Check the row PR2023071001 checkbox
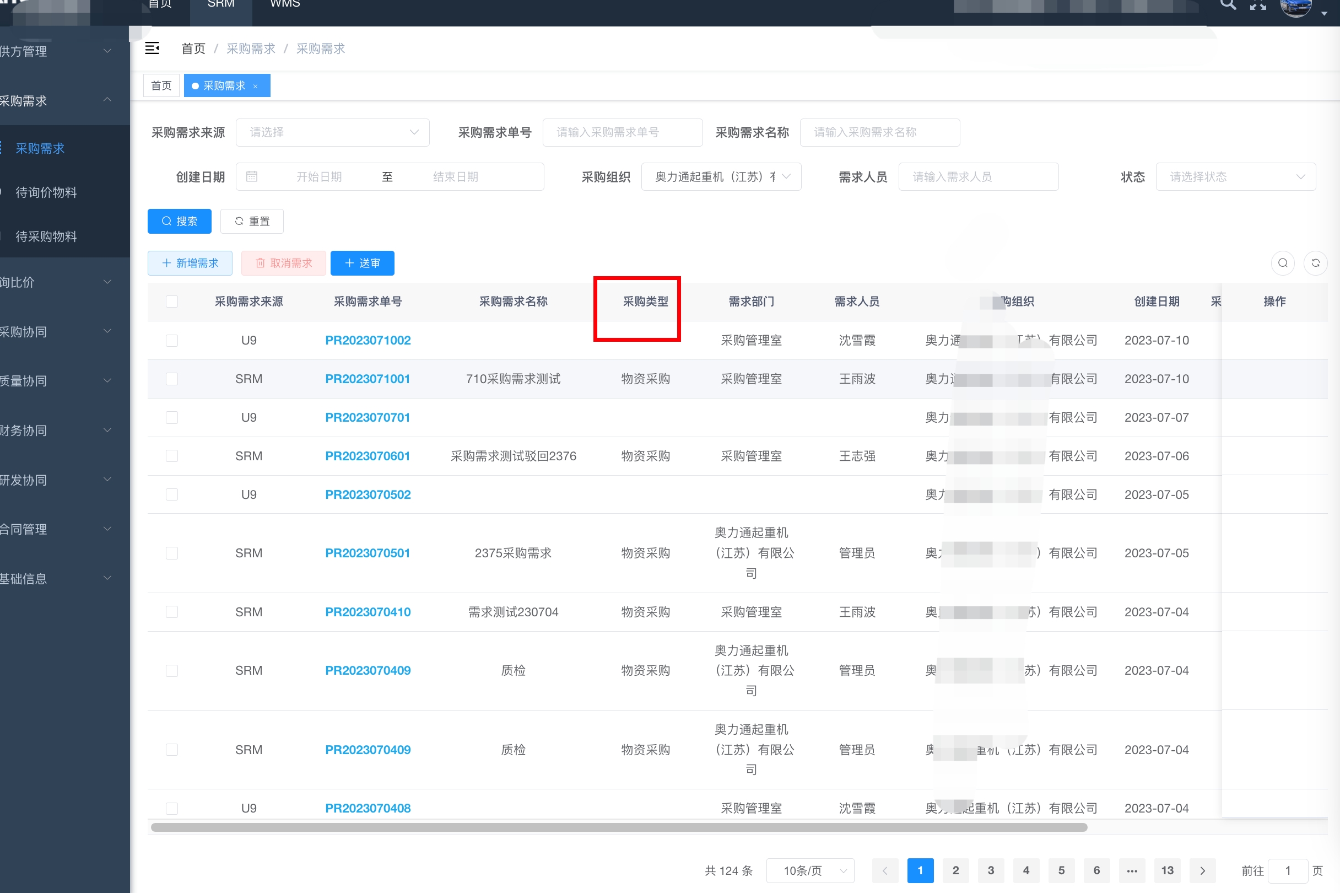 [x=172, y=379]
